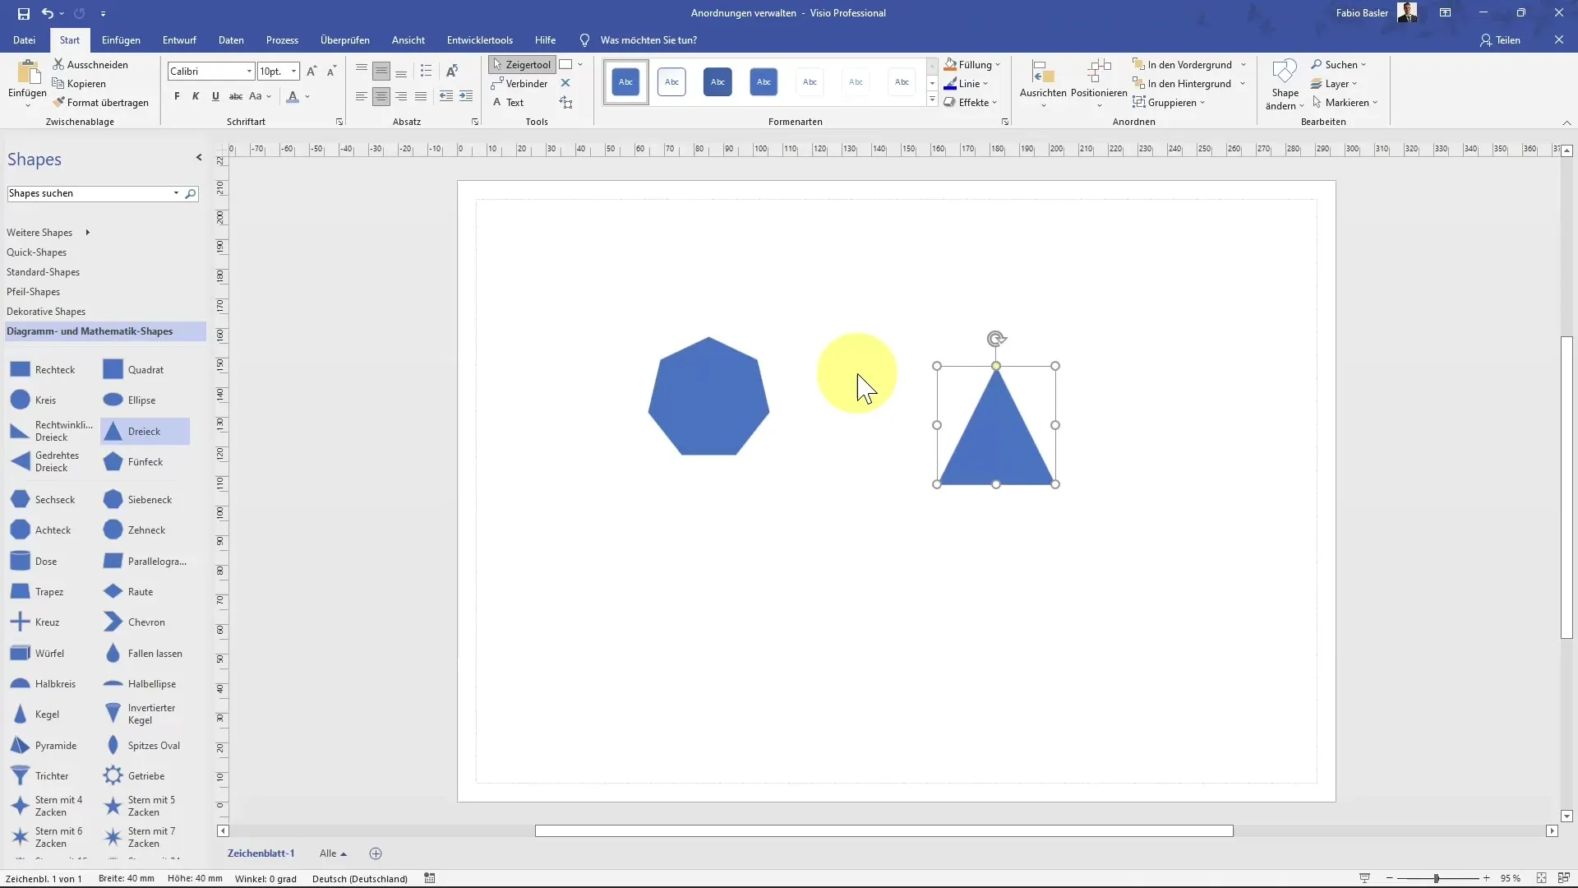
Task: Decrease font size icon
Action: pos(331,72)
